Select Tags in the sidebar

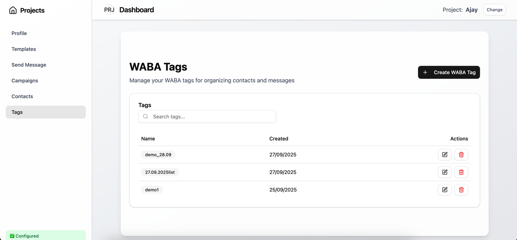point(17,112)
